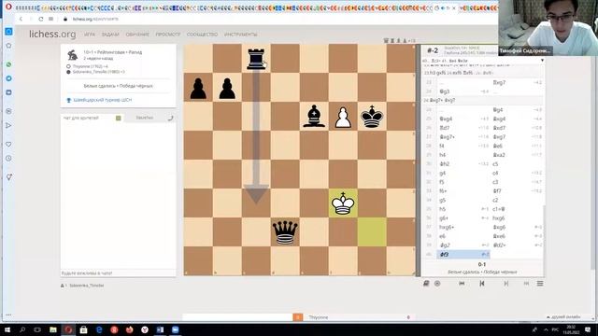Reload the page with refresh button
This screenshot has height=336, width=598.
[x=40, y=19]
